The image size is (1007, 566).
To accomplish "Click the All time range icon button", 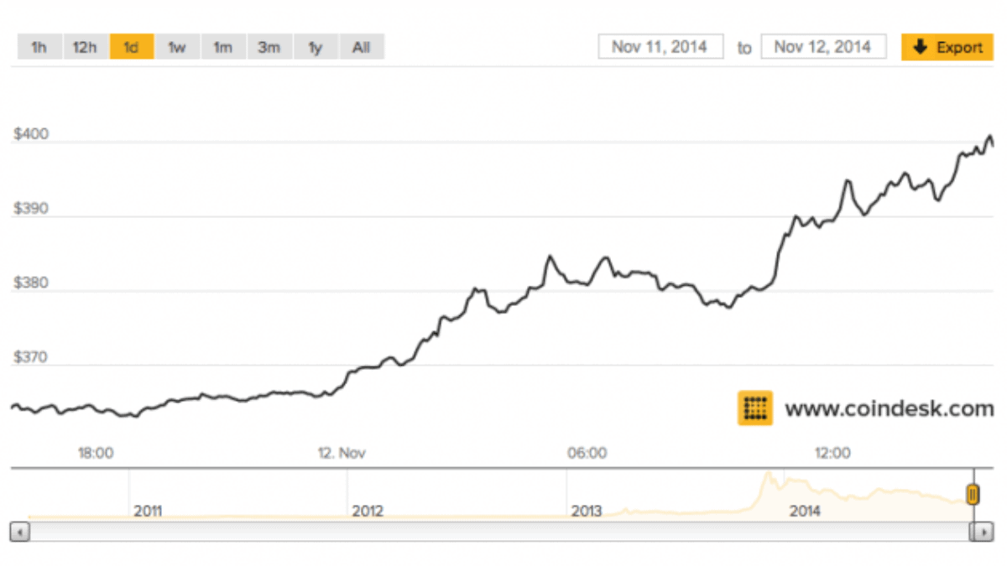I will pyautogui.click(x=361, y=47).
